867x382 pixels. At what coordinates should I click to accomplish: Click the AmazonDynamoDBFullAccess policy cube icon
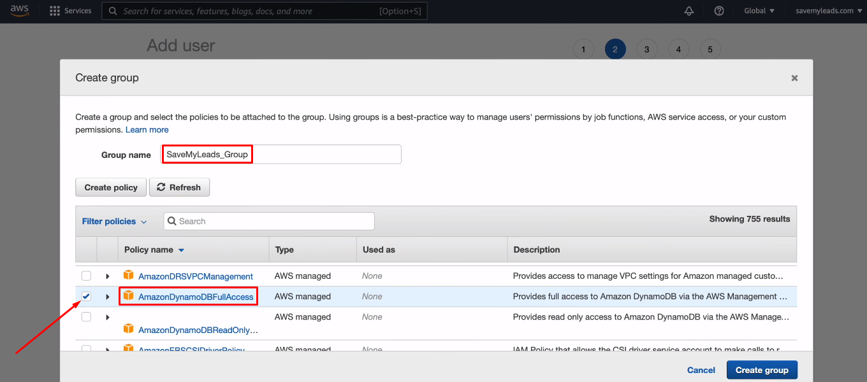click(x=128, y=295)
